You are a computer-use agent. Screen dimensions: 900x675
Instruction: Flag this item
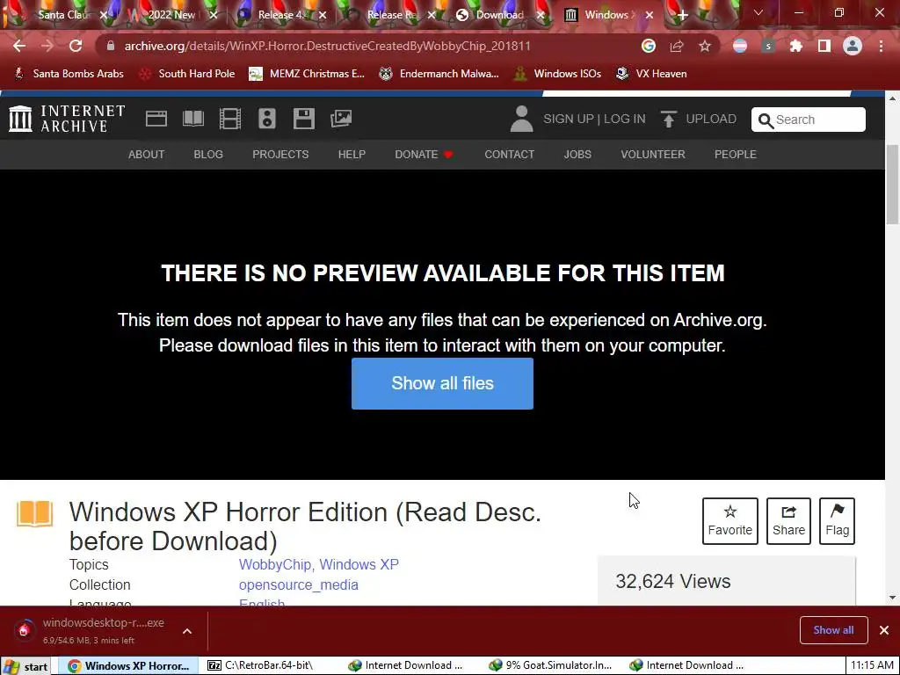point(837,520)
